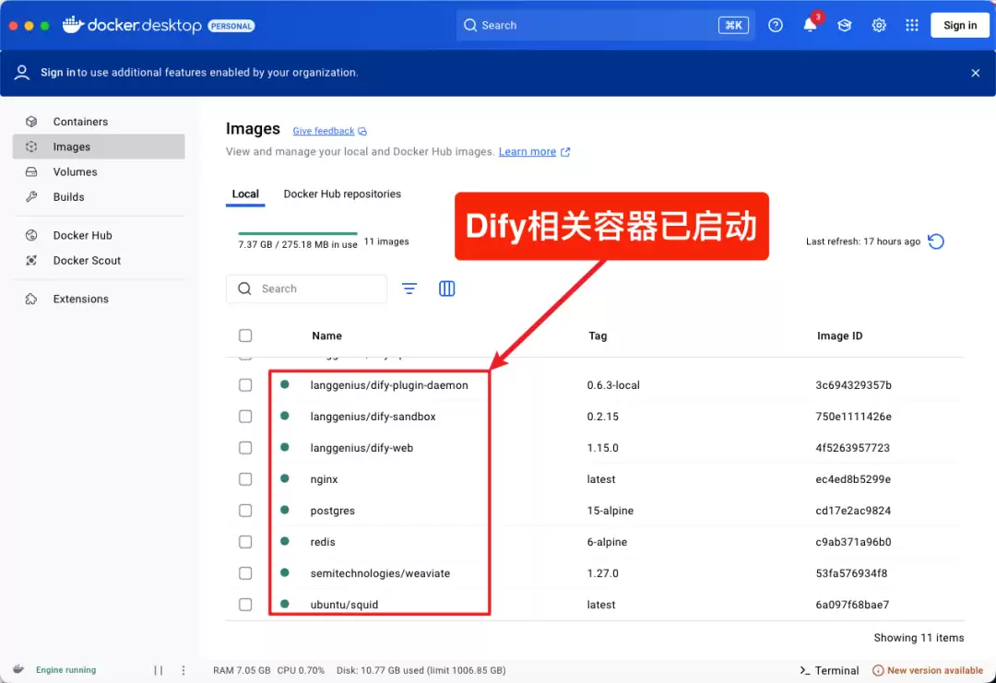Open the apps grid icon
This screenshot has height=683, width=996.
point(912,26)
